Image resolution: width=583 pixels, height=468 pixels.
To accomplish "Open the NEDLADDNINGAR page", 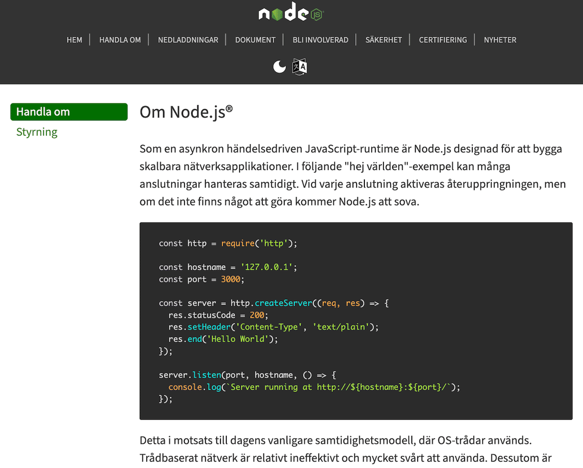I will coord(188,40).
